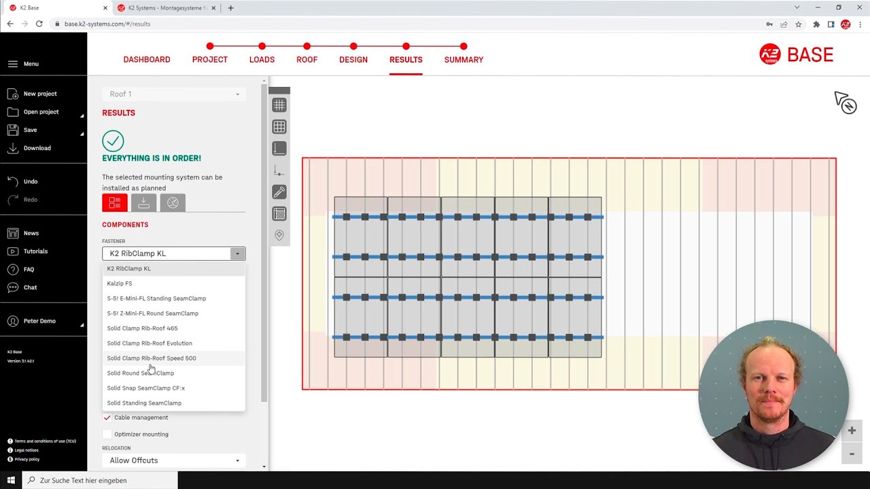Show the components list results tab
This screenshot has height=489, width=870.
click(115, 202)
